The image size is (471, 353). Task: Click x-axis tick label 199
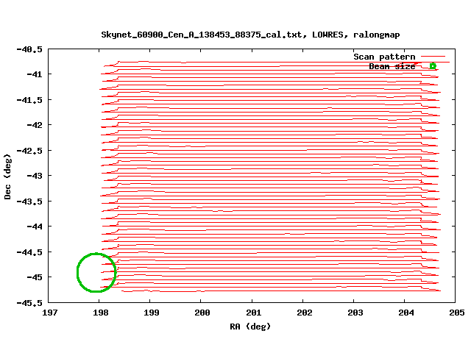(x=151, y=313)
